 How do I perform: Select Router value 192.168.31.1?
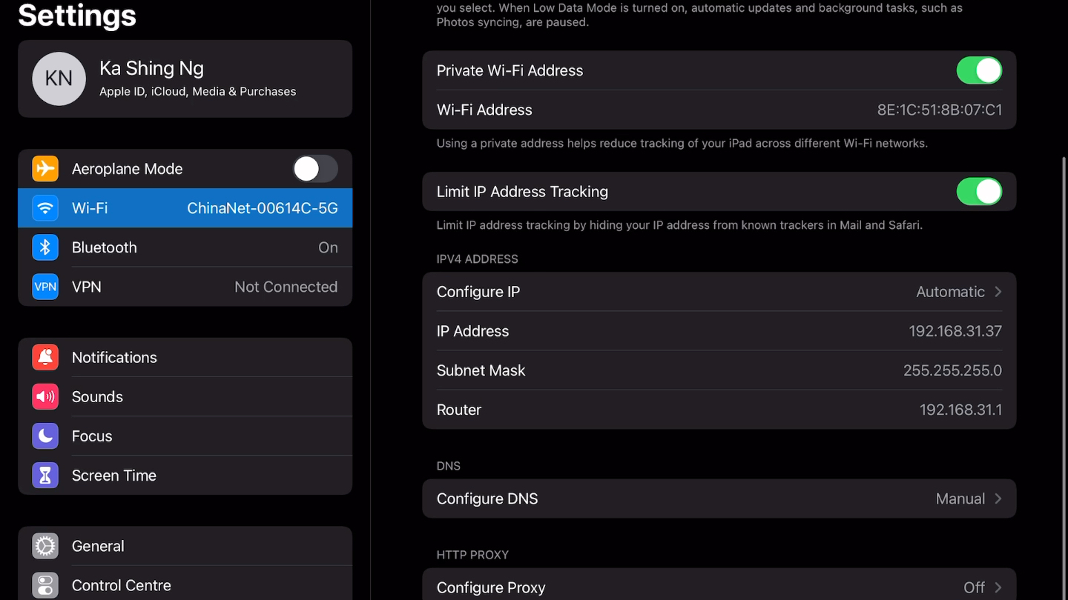pos(960,410)
